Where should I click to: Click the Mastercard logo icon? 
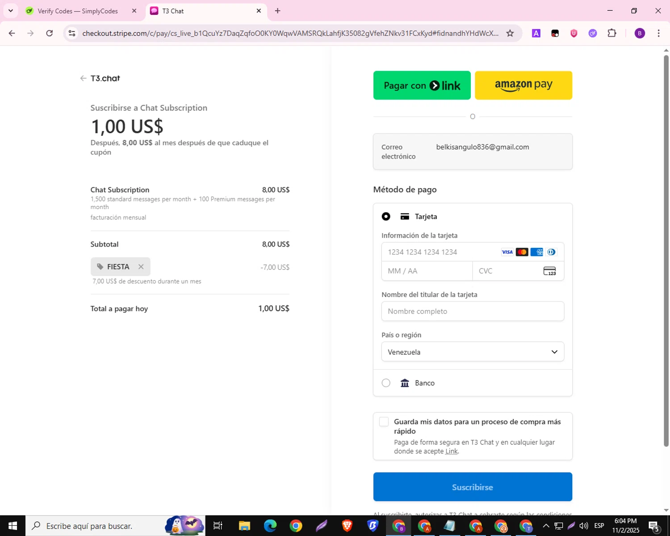point(522,252)
